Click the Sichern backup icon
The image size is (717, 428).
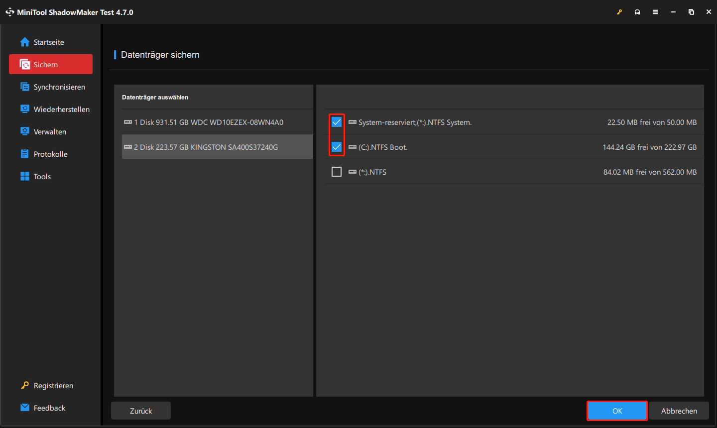coord(25,64)
